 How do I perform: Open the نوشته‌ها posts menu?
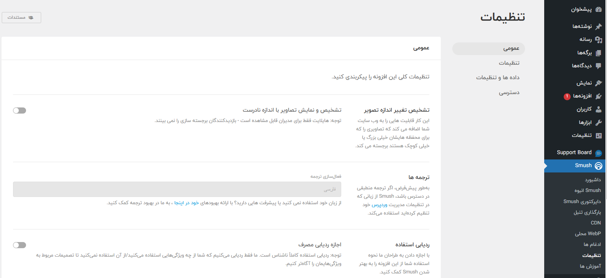click(575, 26)
